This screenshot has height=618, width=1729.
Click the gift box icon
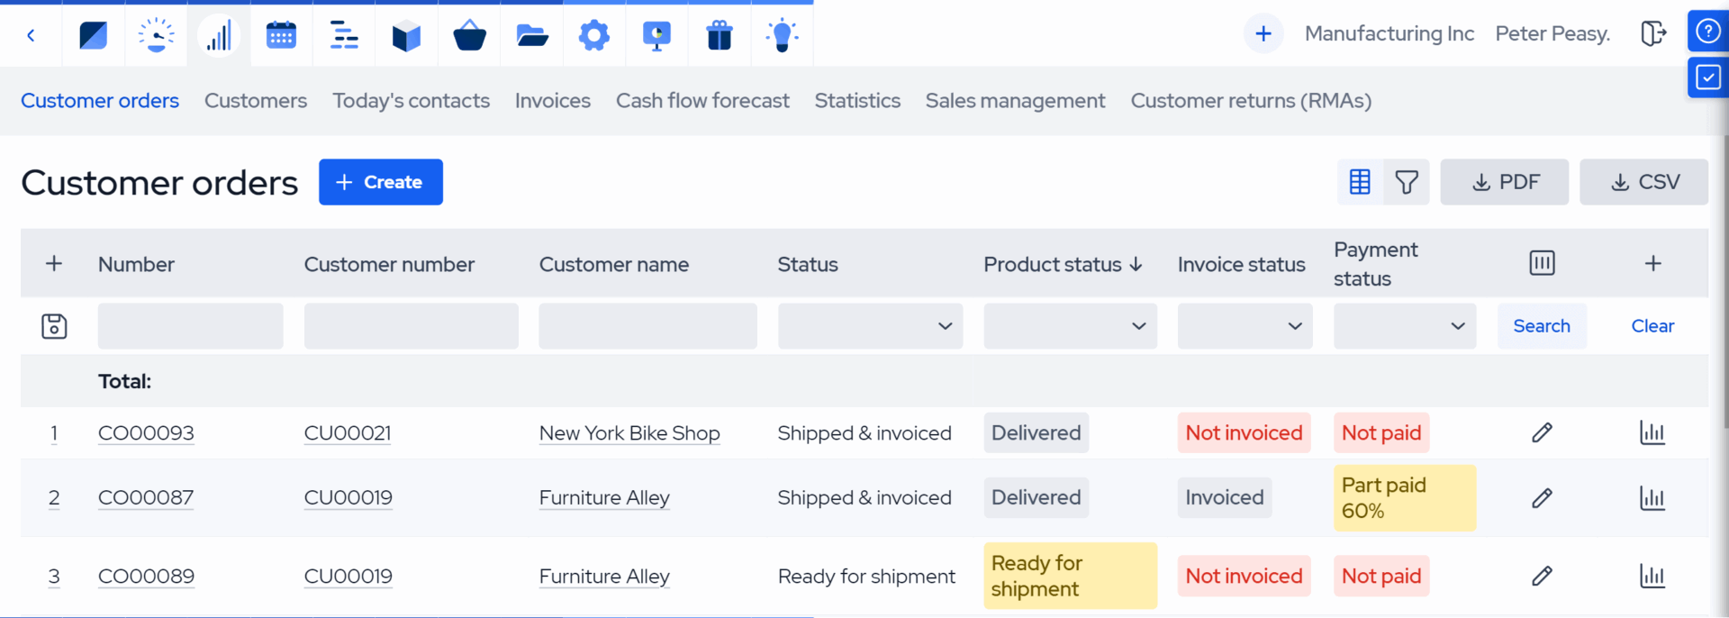tap(719, 35)
